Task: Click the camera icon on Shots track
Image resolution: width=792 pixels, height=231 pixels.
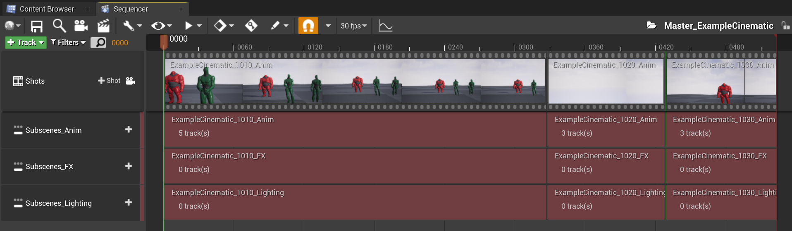Action: (x=130, y=81)
